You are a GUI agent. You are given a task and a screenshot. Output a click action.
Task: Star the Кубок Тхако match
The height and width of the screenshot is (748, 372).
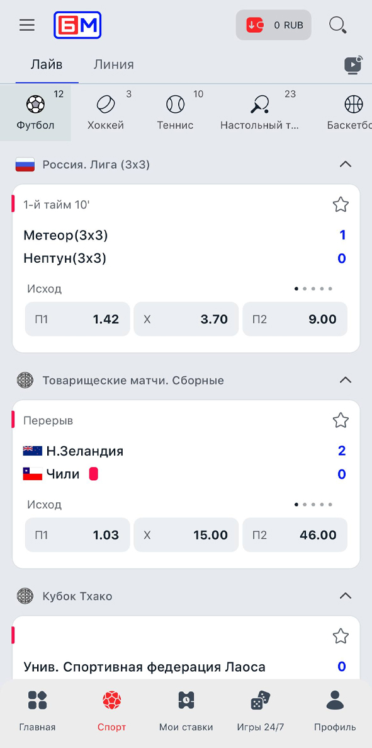(x=341, y=636)
